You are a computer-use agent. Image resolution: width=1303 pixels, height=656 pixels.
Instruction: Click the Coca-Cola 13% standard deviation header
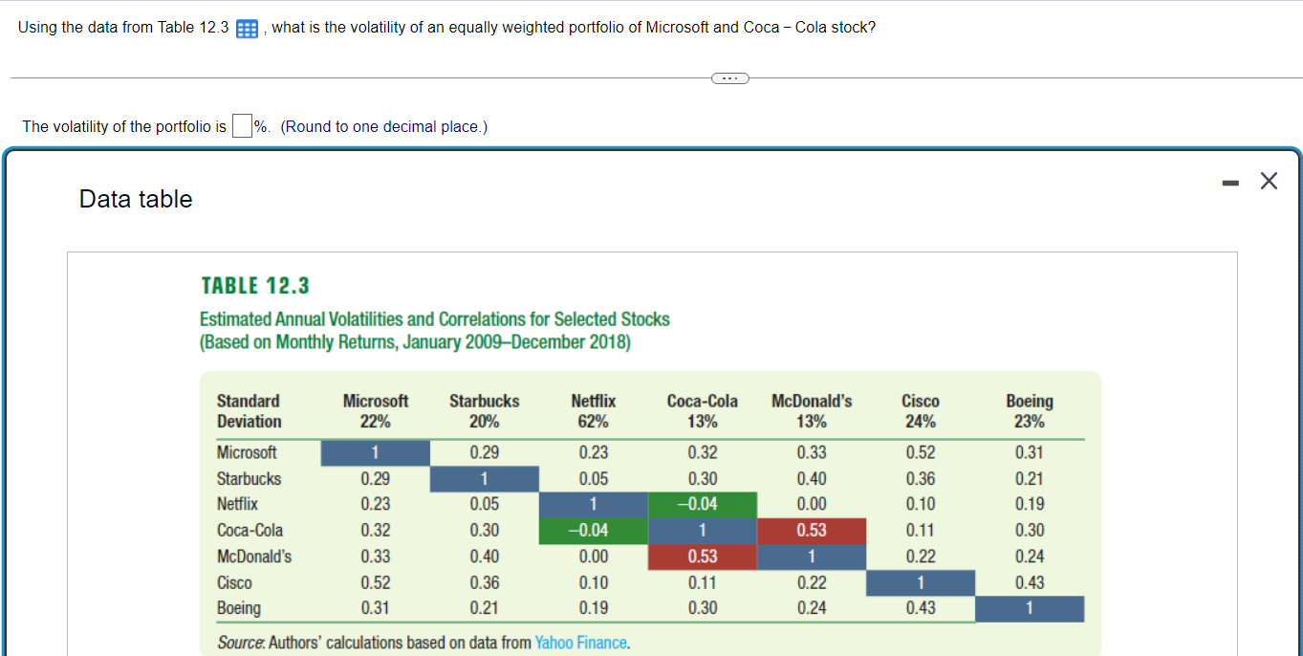702,408
